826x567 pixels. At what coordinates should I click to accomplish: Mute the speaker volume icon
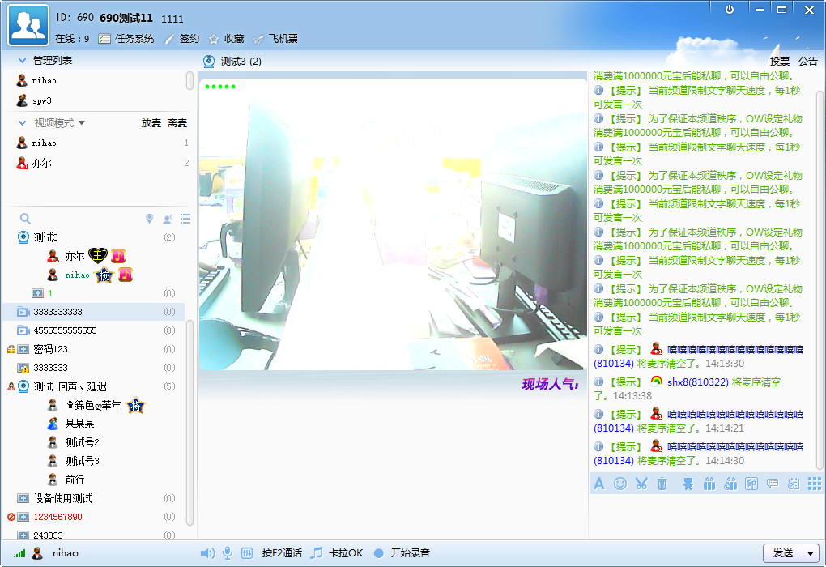(x=207, y=552)
